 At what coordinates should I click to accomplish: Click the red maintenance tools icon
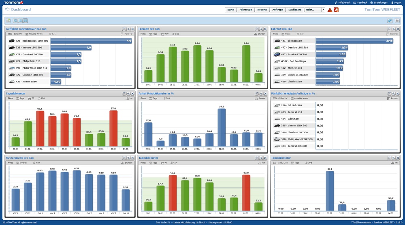click(336, 10)
